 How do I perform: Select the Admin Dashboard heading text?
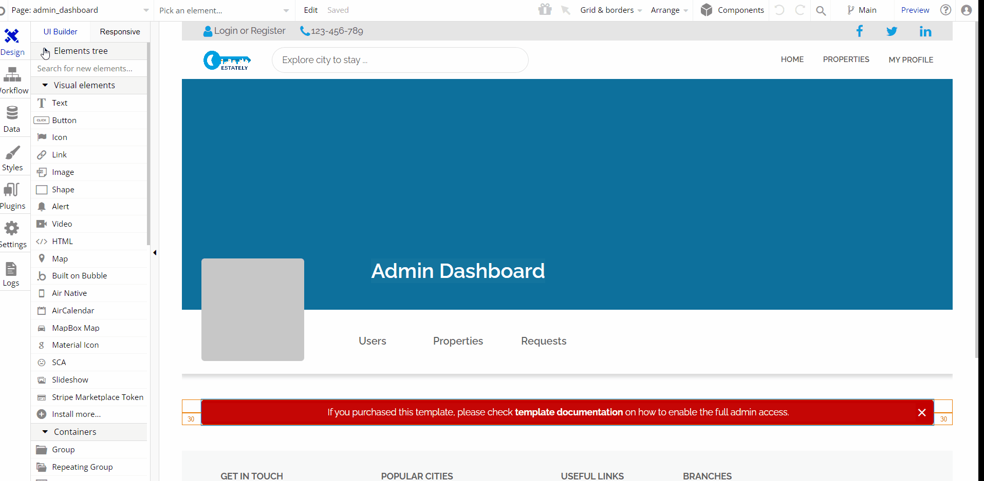point(458,271)
